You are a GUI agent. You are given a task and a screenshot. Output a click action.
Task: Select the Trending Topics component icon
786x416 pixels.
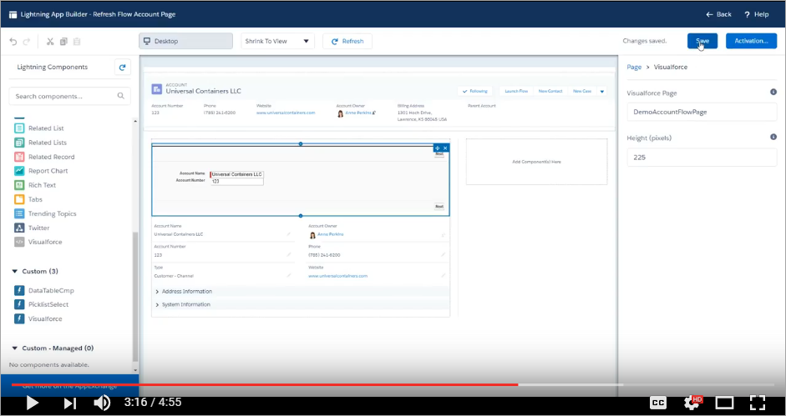coord(19,213)
